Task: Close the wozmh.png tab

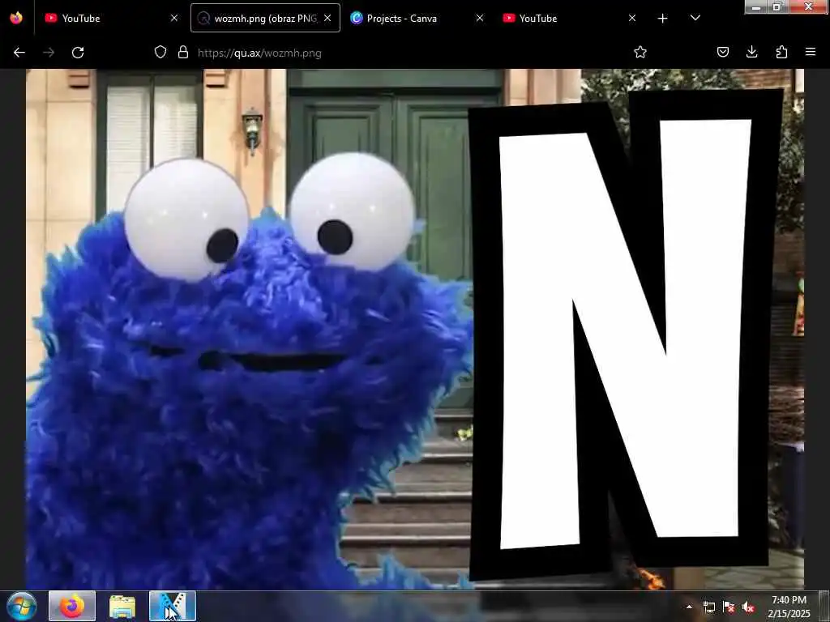Action: 327,18
